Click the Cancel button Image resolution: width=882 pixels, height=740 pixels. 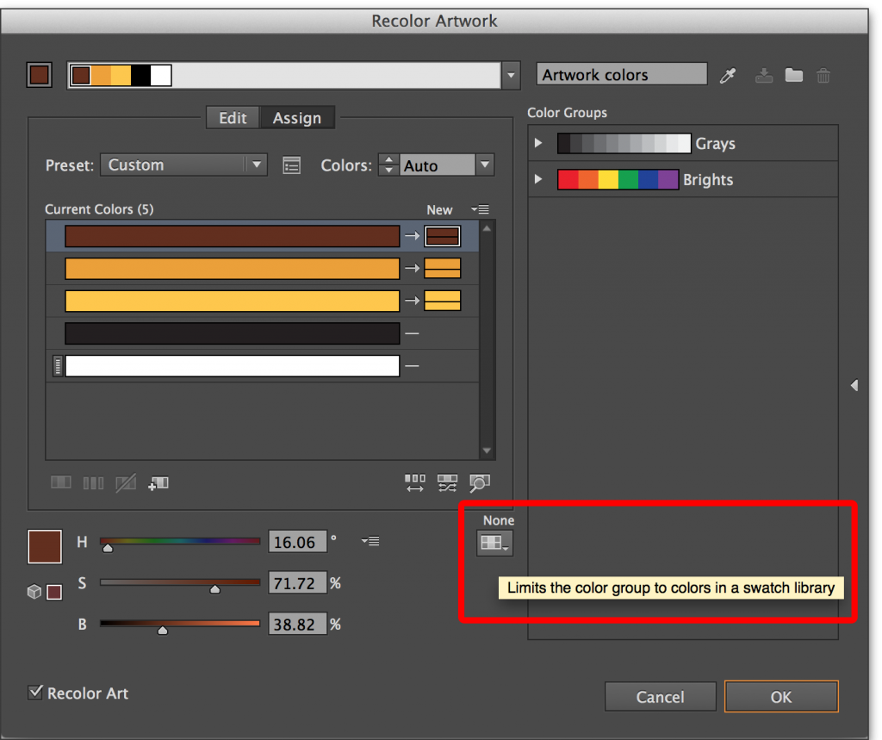pyautogui.click(x=660, y=697)
